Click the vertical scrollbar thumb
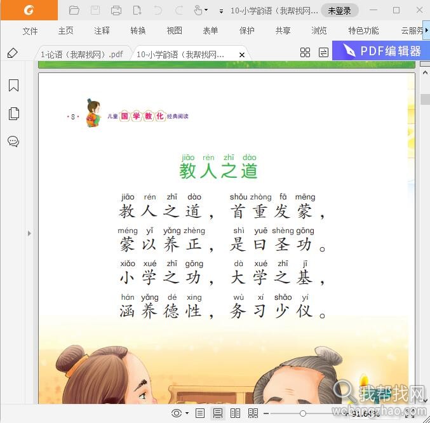The height and width of the screenshot is (423, 430). tap(425, 99)
